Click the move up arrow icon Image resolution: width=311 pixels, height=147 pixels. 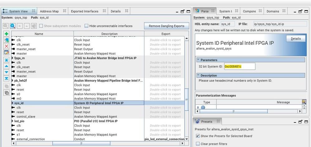pyautogui.click(x=7, y=66)
